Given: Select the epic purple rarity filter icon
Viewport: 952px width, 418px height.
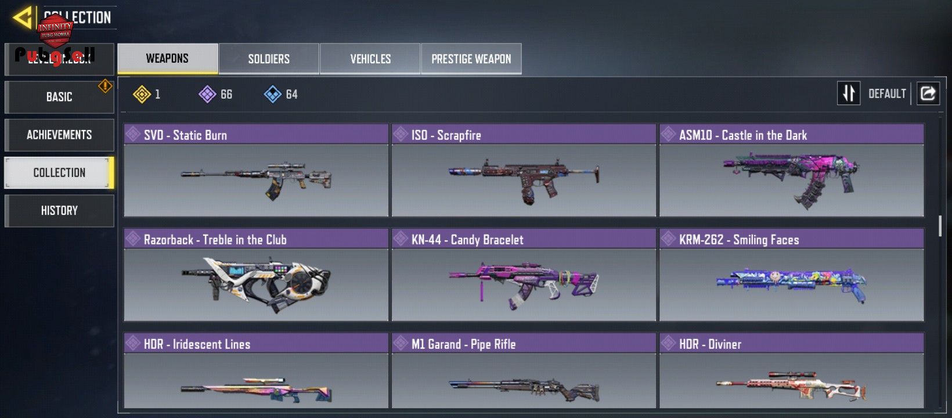Looking at the screenshot, I should (x=207, y=94).
